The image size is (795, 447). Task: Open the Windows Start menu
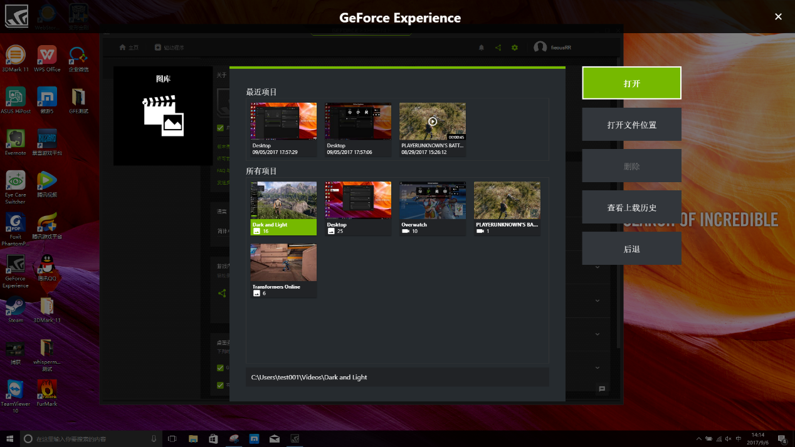point(9,439)
